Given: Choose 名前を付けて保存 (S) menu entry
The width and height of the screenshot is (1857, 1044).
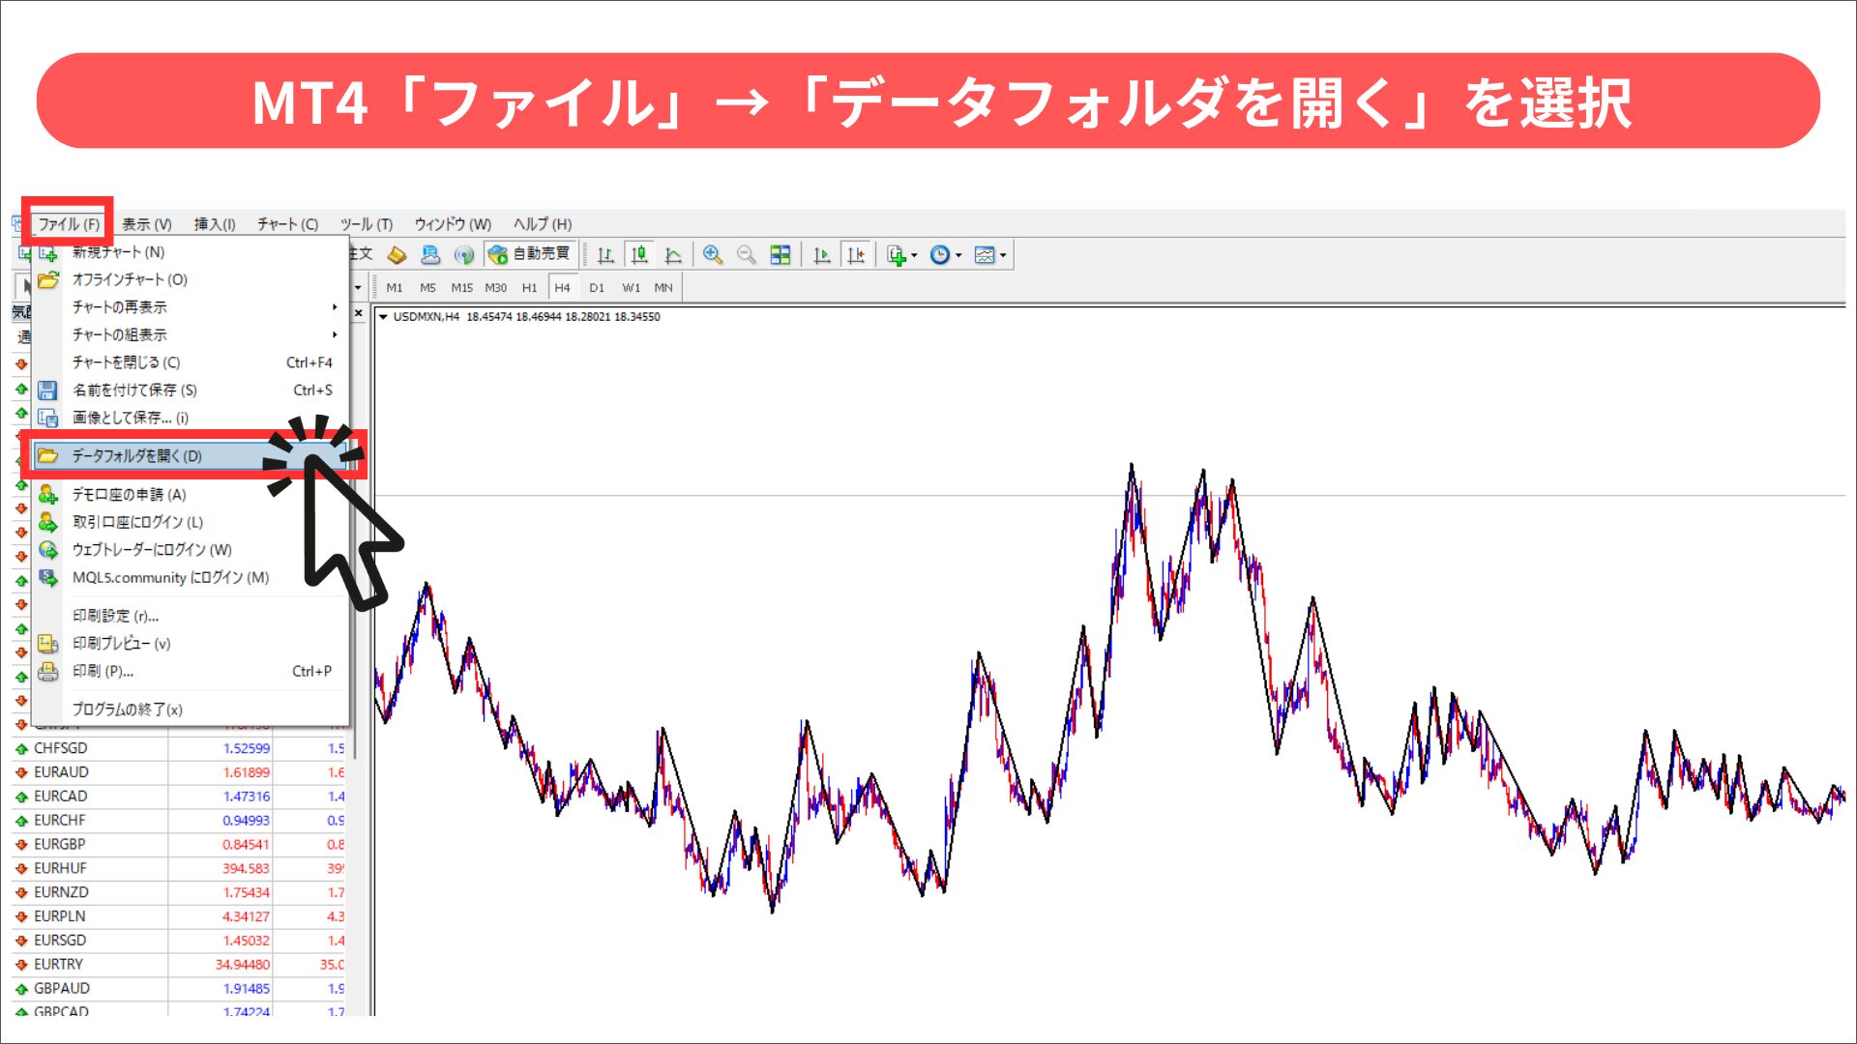Looking at the screenshot, I should pos(191,391).
